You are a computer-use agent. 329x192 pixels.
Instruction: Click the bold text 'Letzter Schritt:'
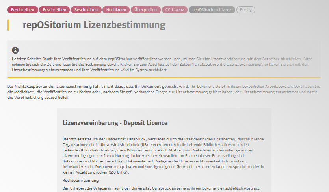tap(26, 59)
